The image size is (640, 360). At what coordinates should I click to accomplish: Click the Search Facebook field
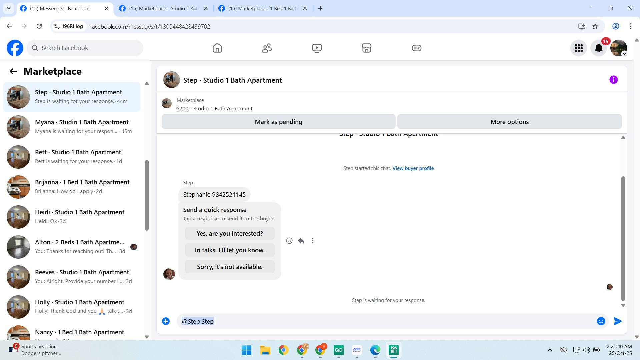pos(85,48)
